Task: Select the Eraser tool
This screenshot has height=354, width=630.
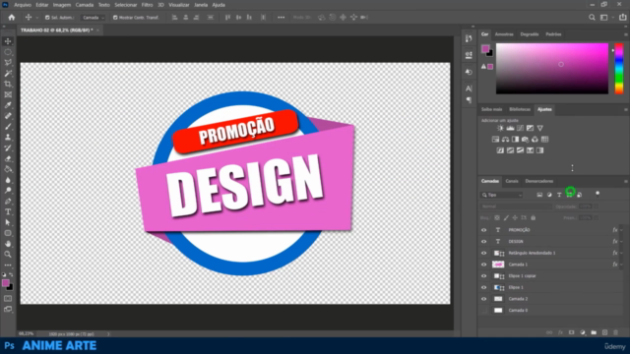Action: (8, 158)
